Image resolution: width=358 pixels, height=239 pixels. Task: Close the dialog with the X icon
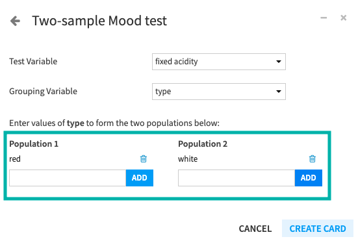(x=344, y=18)
